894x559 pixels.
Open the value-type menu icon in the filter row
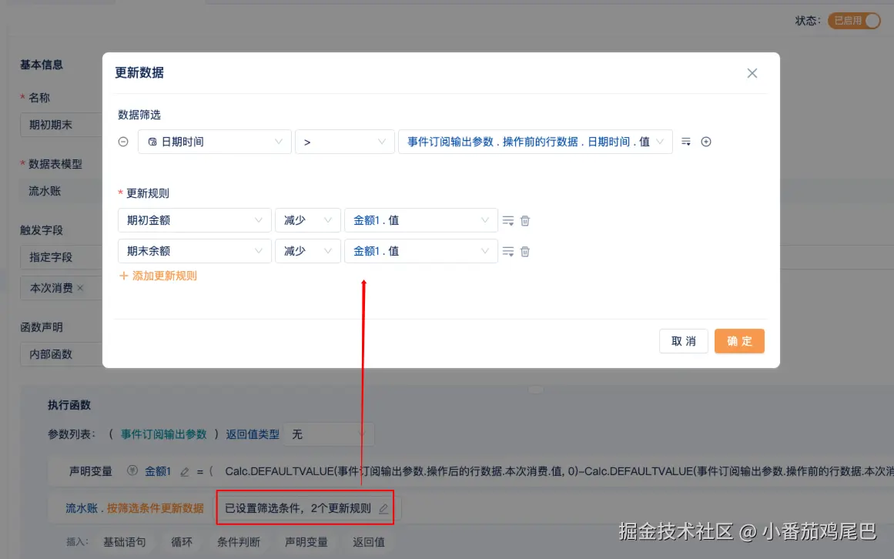point(686,142)
